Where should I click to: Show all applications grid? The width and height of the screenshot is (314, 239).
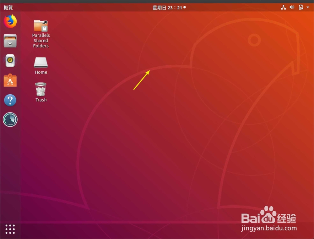coord(10,229)
